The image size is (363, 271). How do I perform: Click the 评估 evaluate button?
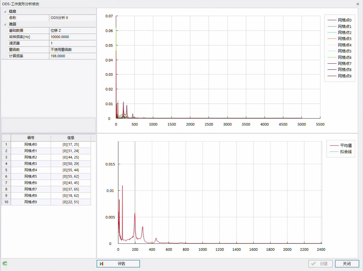coord(118,264)
